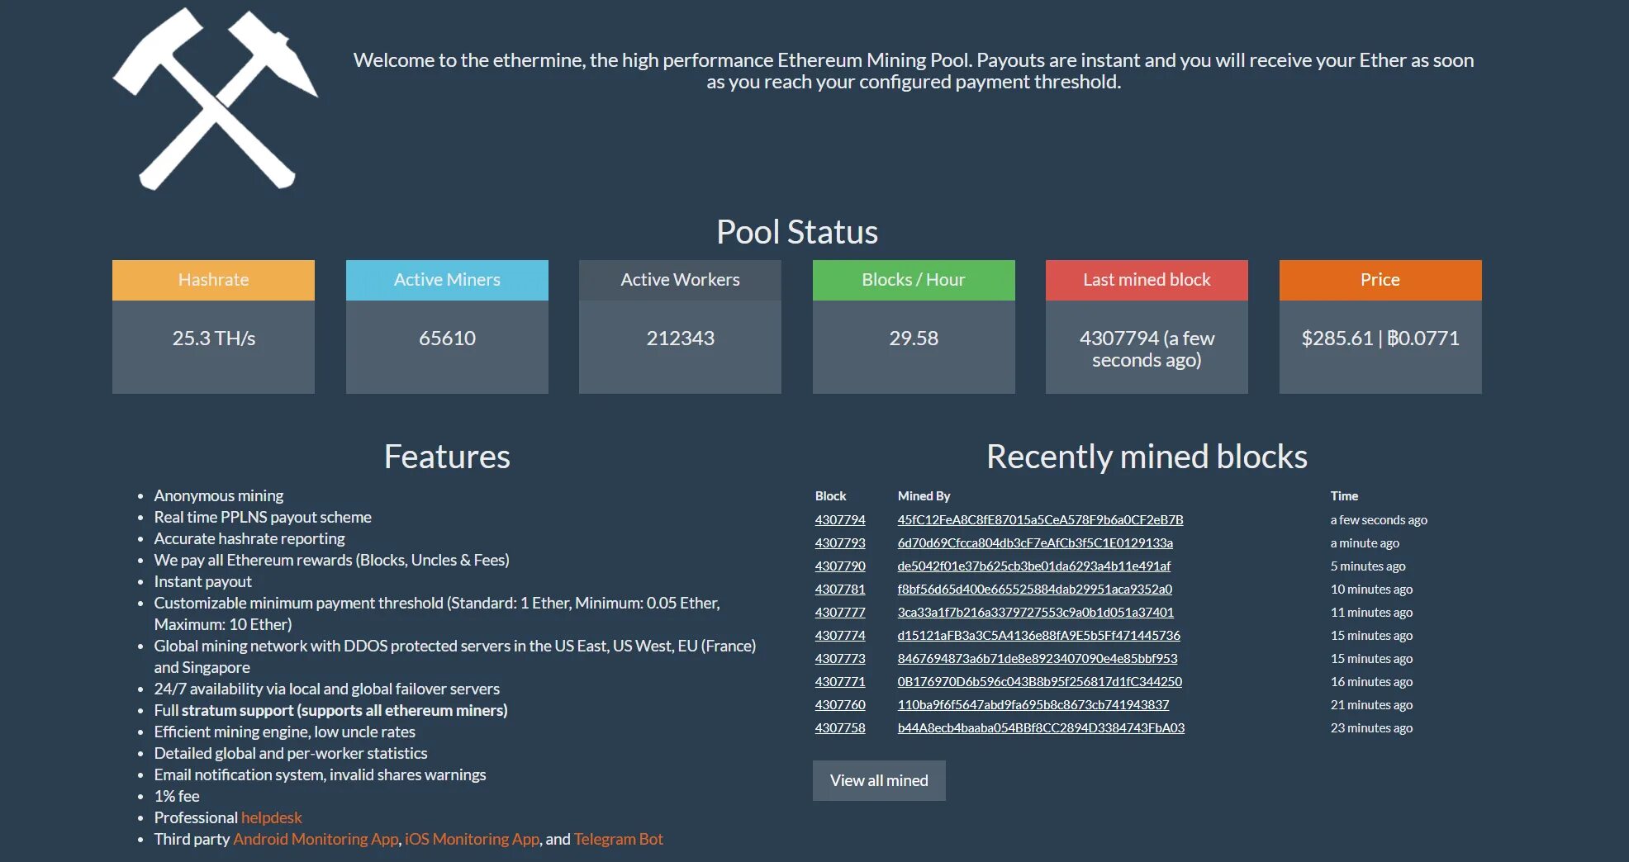
Task: Click the 'Full stratum support' feature item
Action: [330, 710]
